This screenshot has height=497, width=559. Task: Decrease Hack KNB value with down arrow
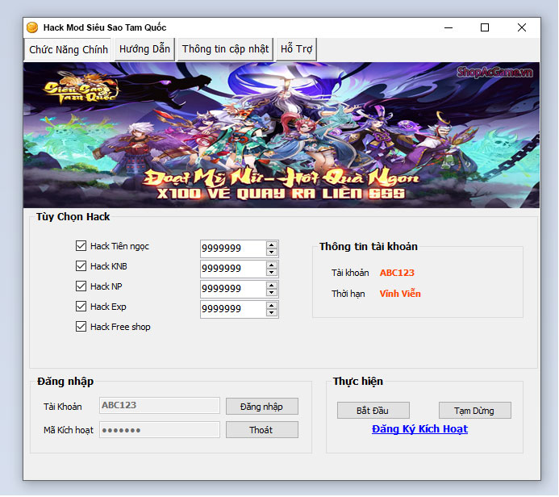point(272,273)
